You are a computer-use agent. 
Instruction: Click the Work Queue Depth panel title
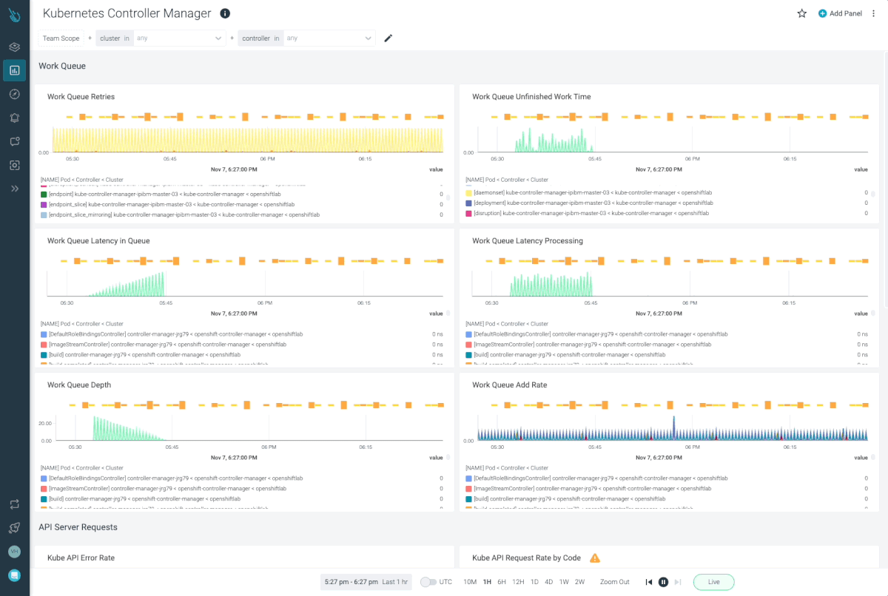pyautogui.click(x=78, y=385)
